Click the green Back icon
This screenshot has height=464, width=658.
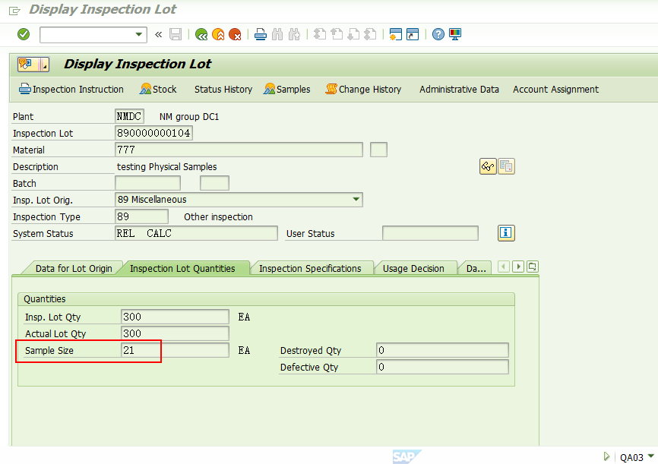pos(201,34)
